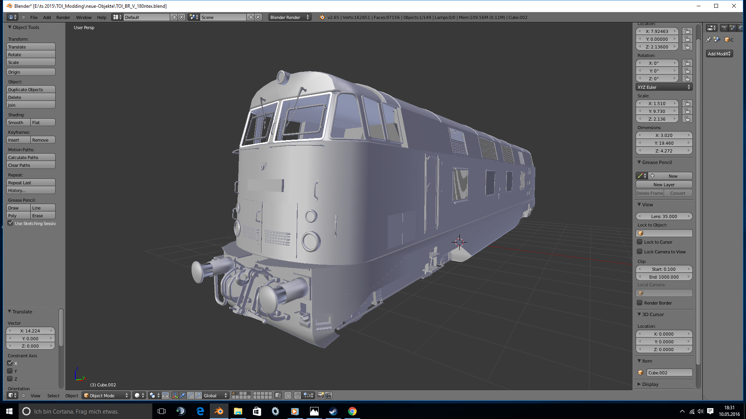Enable Lock Camera to View checkbox

640,252
